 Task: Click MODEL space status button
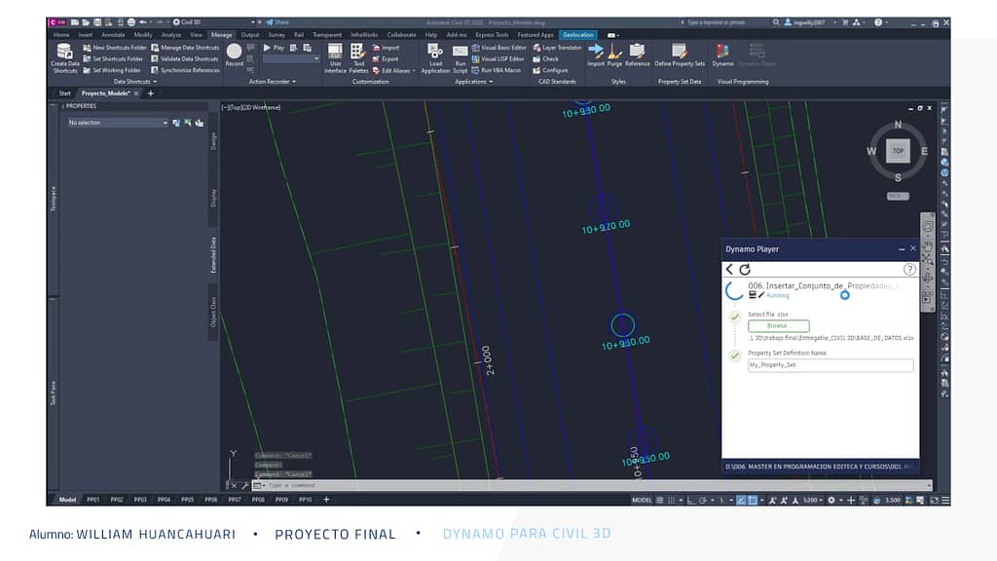tap(642, 501)
